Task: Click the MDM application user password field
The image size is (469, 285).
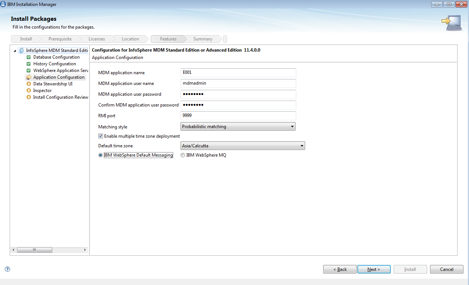Action: pyautogui.click(x=238, y=94)
